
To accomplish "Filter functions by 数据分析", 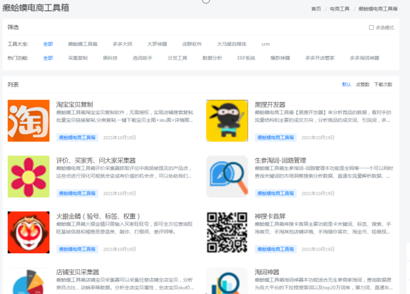I will click(x=212, y=58).
